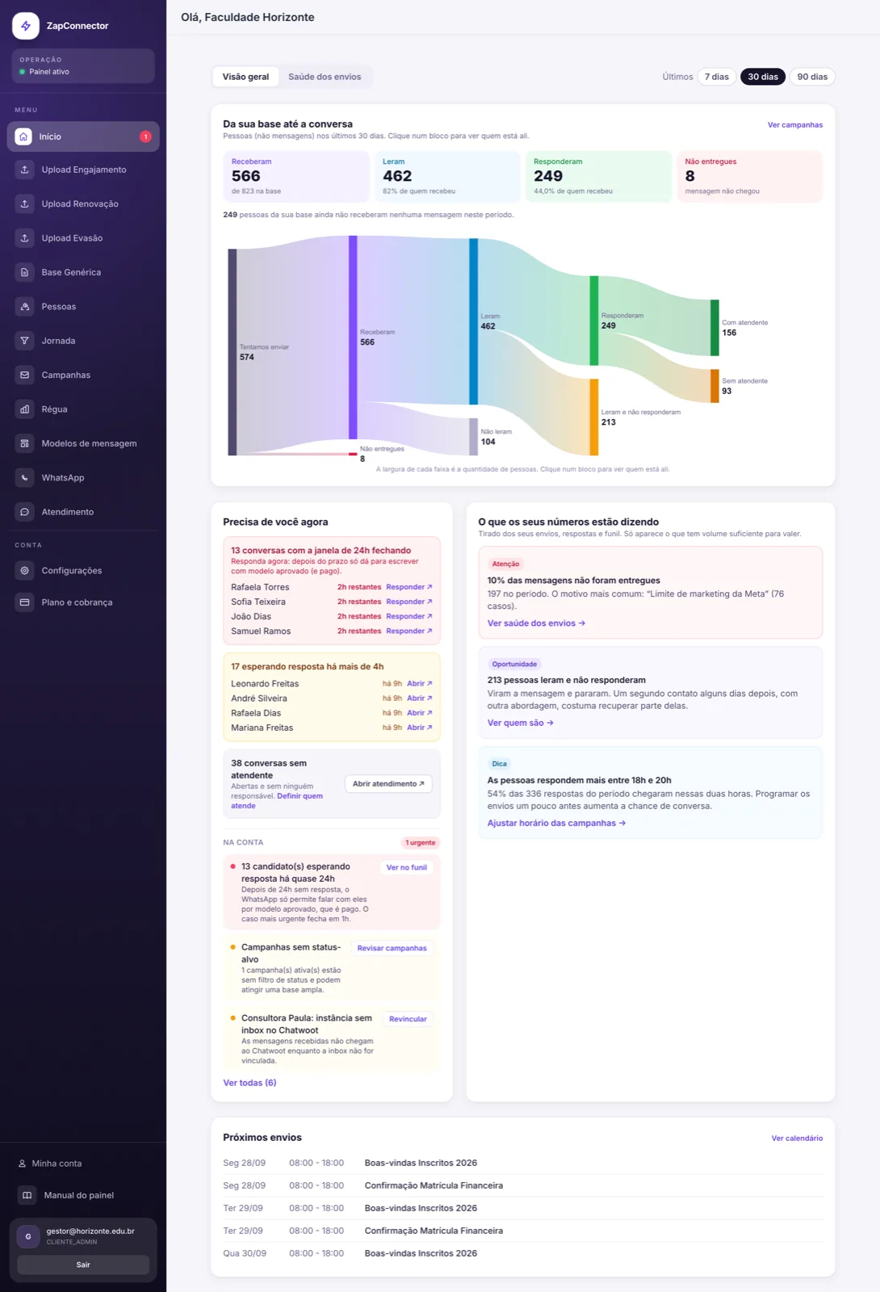The height and width of the screenshot is (1292, 880).
Task: Click the Definir quem atende link
Action: [x=277, y=801]
